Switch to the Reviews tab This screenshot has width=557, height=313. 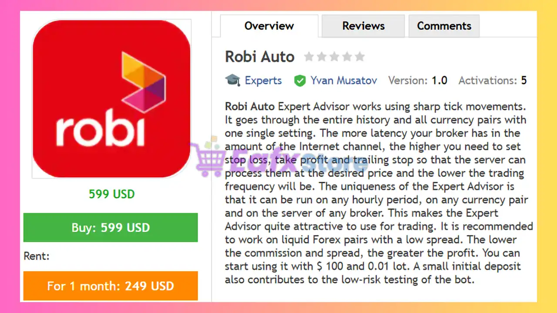point(363,26)
